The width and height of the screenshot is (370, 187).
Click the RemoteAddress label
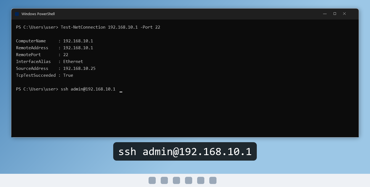[x=32, y=48]
